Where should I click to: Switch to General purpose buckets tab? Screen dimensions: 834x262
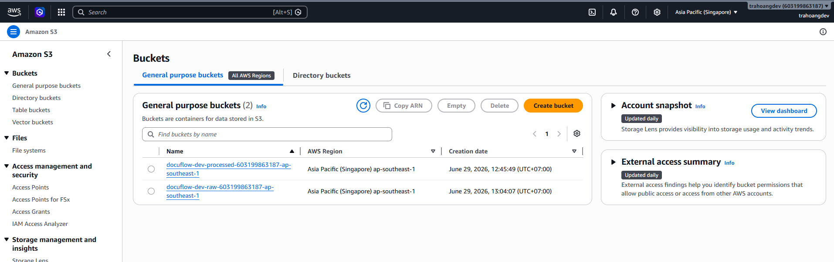(183, 75)
